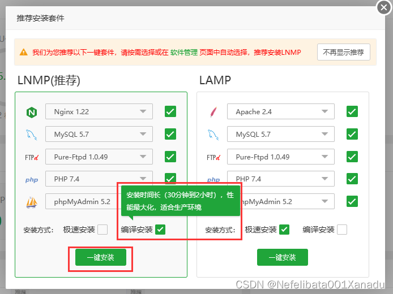This screenshot has width=393, height=294.
Task: Click 一键安装 button under LAMP
Action: (283, 257)
